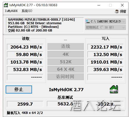Click the 访问时间 access time button
This screenshot has height=117, width=129.
click(x=66, y=77)
